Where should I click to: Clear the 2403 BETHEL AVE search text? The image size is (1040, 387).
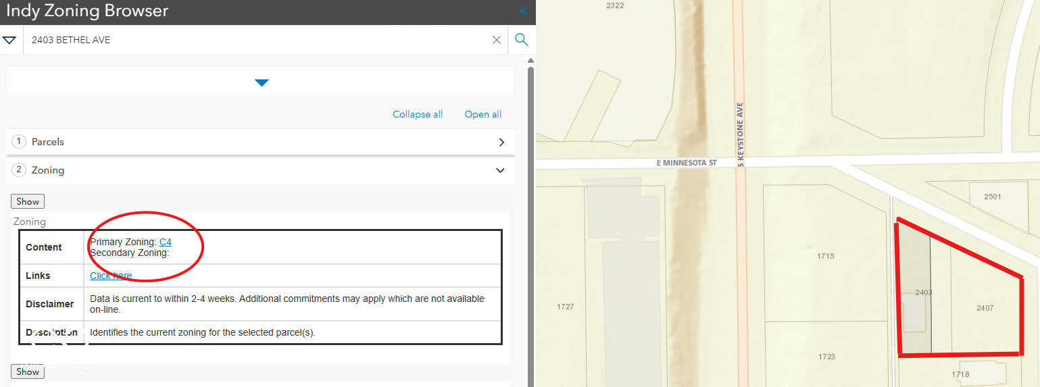click(497, 40)
